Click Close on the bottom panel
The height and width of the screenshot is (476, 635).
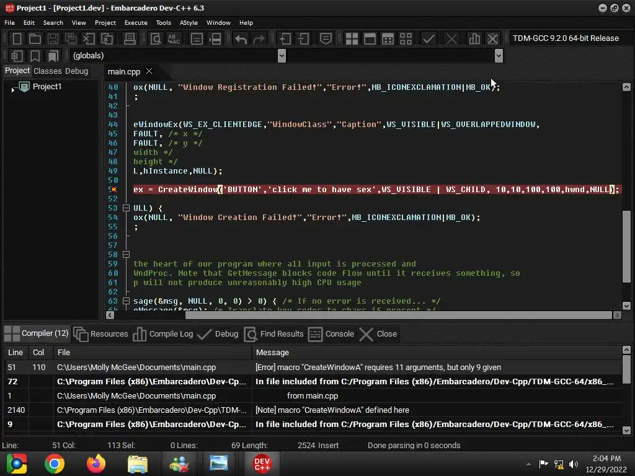(x=378, y=334)
